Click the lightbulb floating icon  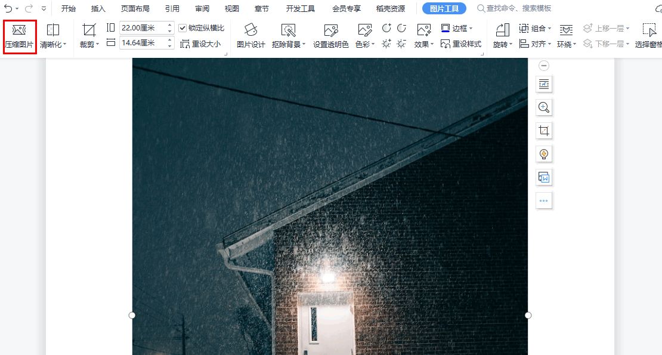[544, 154]
